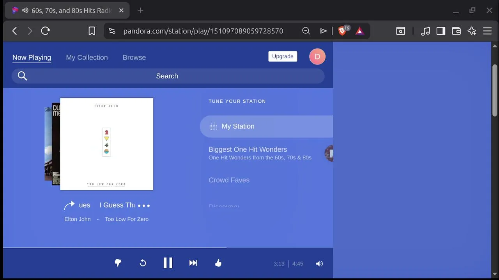
Task: Reload the Pandora page
Action: point(45,31)
